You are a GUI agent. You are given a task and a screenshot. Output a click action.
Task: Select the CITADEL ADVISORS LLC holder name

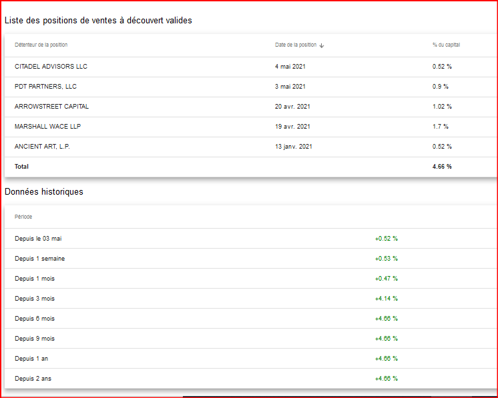pos(51,67)
